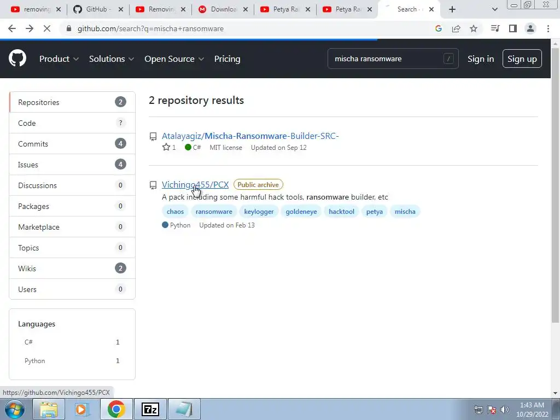Click the Sign in link

tap(481, 59)
